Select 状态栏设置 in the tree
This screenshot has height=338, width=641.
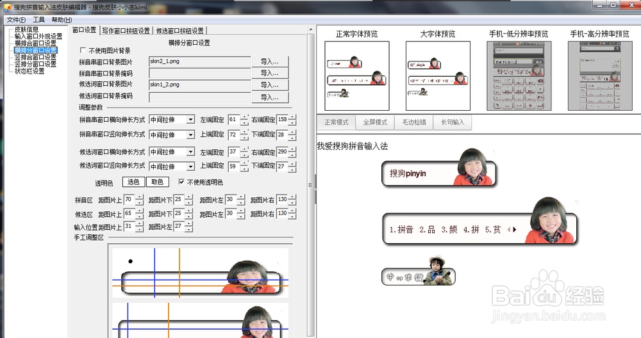pyautogui.click(x=29, y=71)
